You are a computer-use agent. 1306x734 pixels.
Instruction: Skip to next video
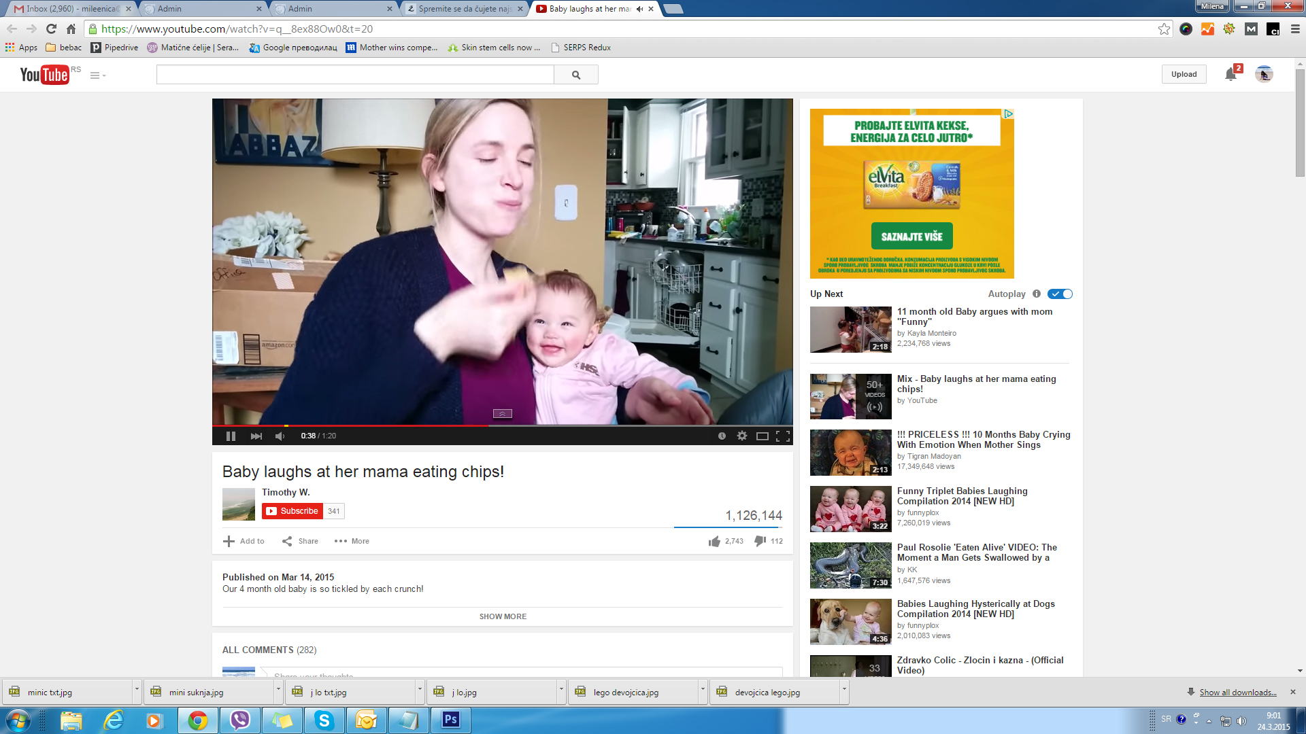point(256,436)
